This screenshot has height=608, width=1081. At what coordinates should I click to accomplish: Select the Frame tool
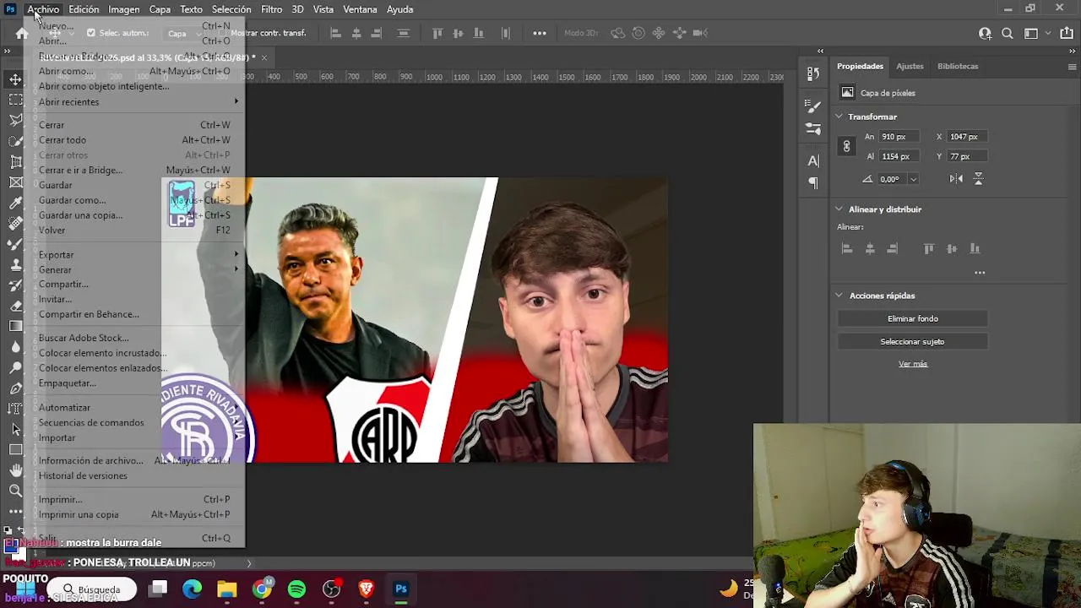pos(16,182)
